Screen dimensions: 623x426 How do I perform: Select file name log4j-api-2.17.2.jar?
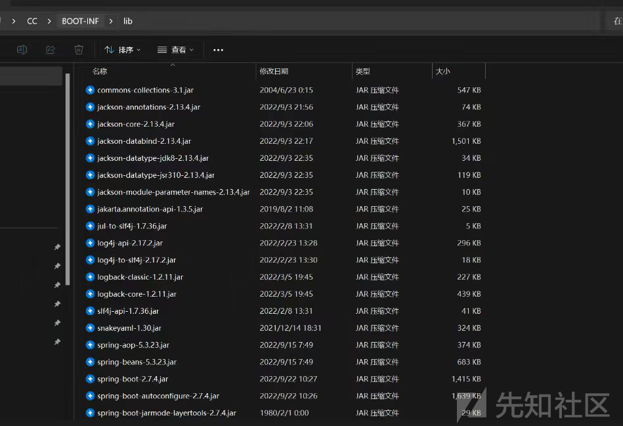[x=130, y=243]
